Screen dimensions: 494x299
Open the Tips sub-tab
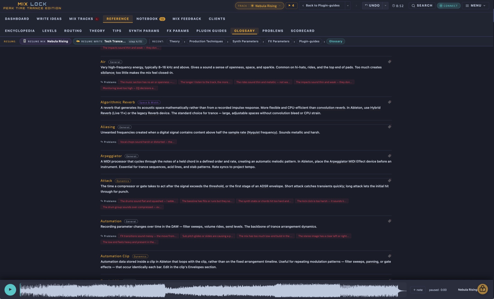(117, 31)
